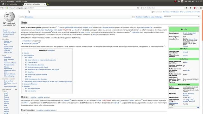Open Pages liées in Outils
The width and height of the screenshot is (203, 114).
click(x=7, y=57)
